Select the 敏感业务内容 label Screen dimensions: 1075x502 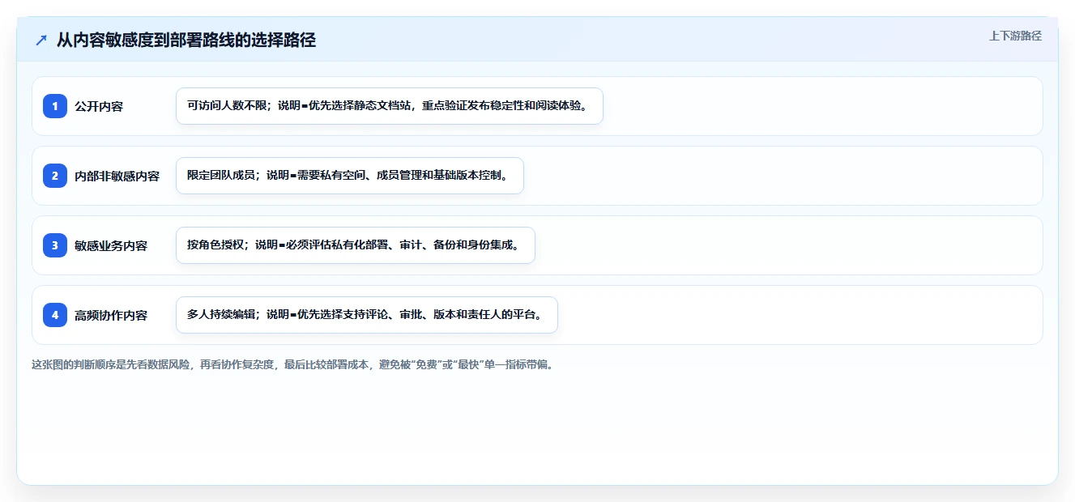[111, 245]
